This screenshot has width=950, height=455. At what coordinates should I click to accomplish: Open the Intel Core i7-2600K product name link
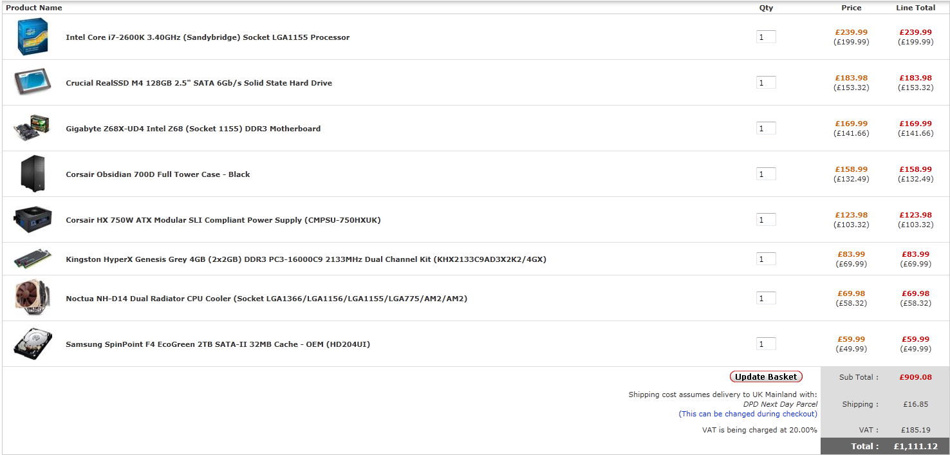[207, 37]
